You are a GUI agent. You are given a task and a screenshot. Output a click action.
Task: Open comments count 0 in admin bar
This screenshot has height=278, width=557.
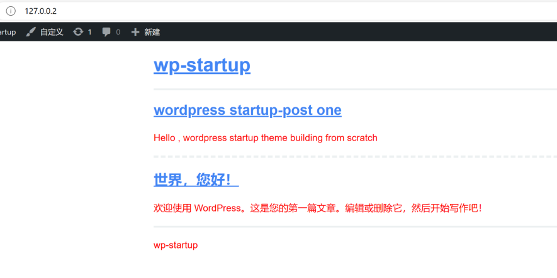pyautogui.click(x=118, y=32)
